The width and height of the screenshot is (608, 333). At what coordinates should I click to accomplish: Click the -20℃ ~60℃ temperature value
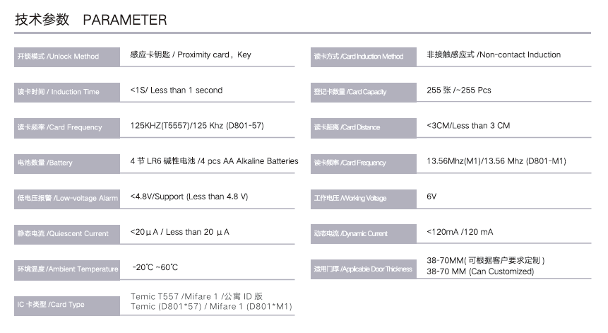pyautogui.click(x=155, y=267)
